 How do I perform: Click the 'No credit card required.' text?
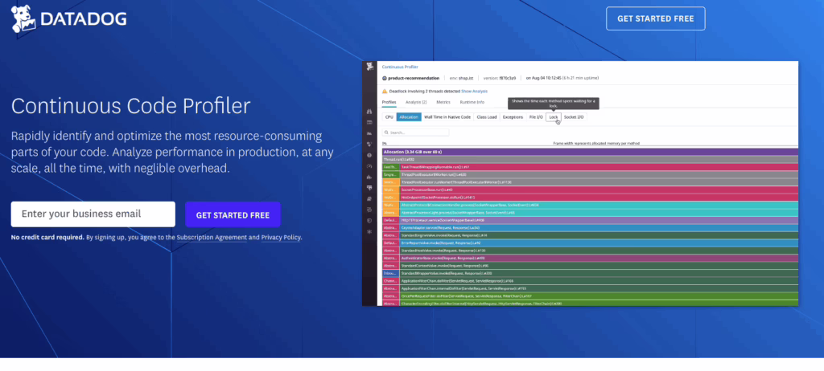click(x=47, y=237)
